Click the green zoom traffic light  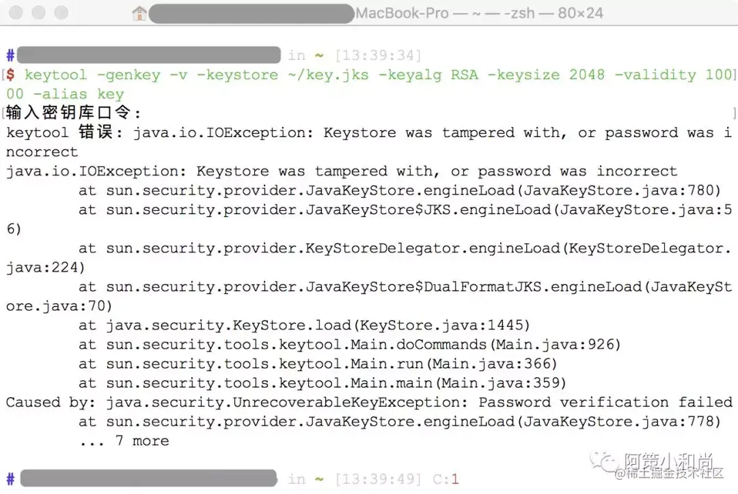60,12
